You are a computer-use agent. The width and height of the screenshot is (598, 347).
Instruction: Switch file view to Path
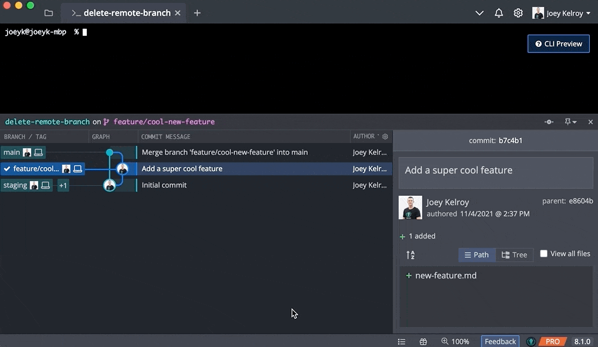coord(477,255)
